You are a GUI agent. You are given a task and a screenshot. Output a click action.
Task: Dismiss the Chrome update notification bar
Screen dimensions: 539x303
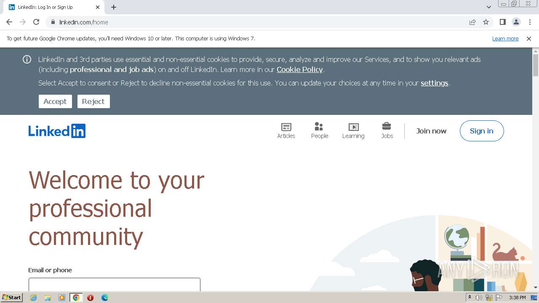pyautogui.click(x=529, y=39)
